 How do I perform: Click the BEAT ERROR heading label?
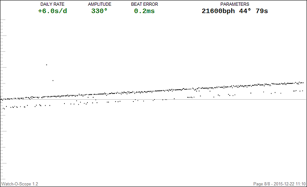pos(144,4)
